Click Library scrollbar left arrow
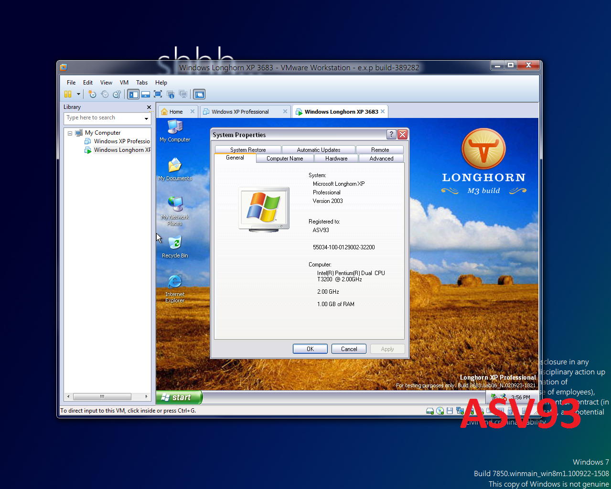611x489 pixels. click(x=68, y=396)
